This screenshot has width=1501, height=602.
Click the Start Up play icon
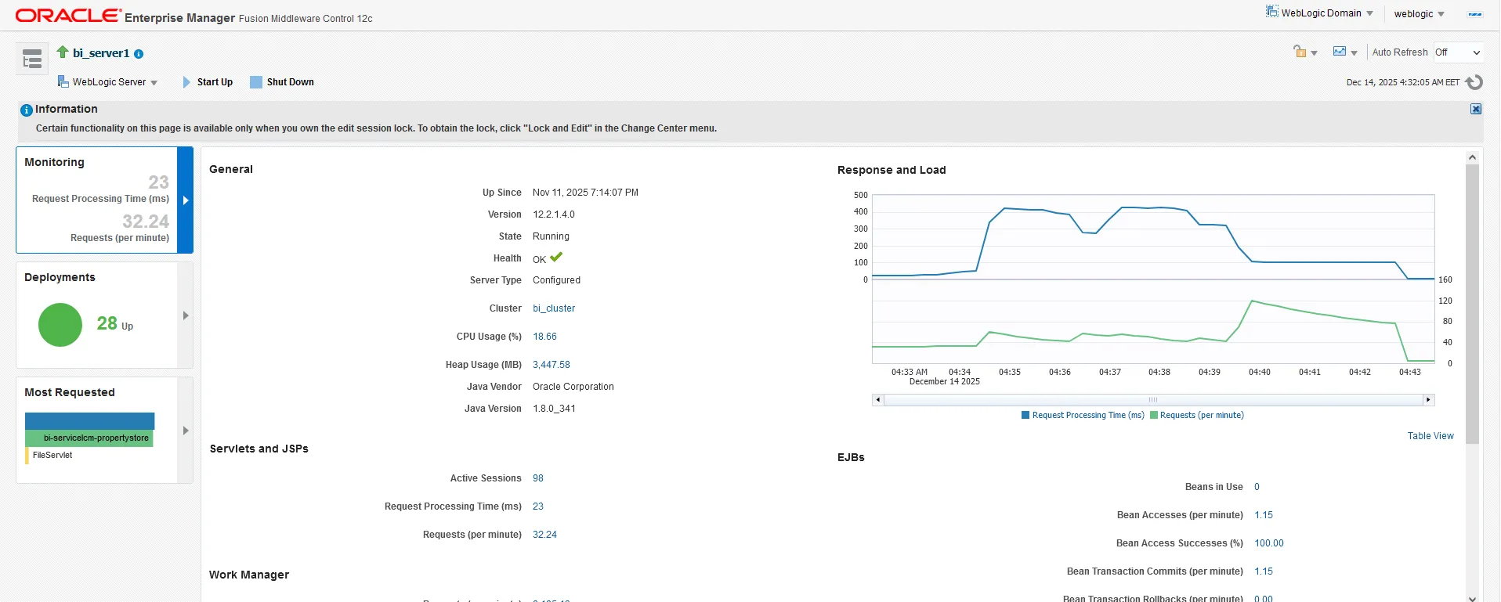[186, 82]
